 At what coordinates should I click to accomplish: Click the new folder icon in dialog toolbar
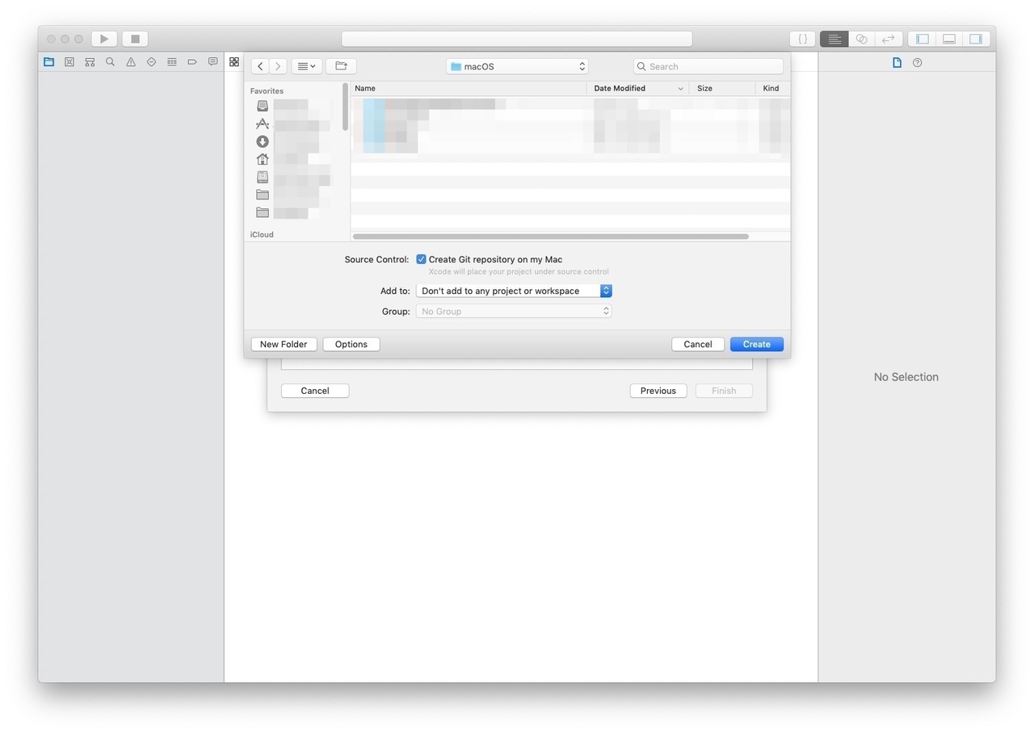point(341,66)
